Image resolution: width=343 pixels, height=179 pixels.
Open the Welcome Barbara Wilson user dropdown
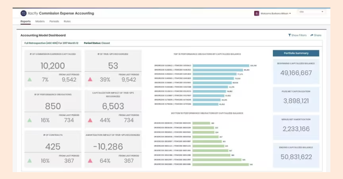tap(275, 14)
